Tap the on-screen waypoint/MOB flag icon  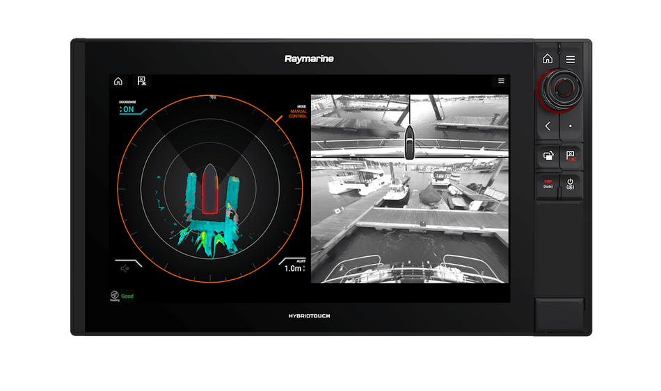141,81
